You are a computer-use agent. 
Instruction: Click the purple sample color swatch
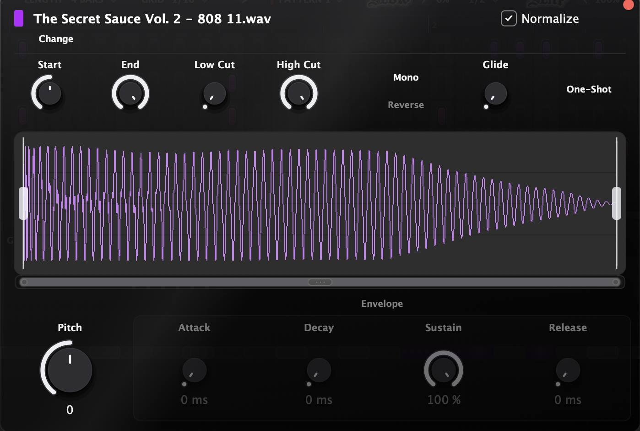click(x=19, y=19)
